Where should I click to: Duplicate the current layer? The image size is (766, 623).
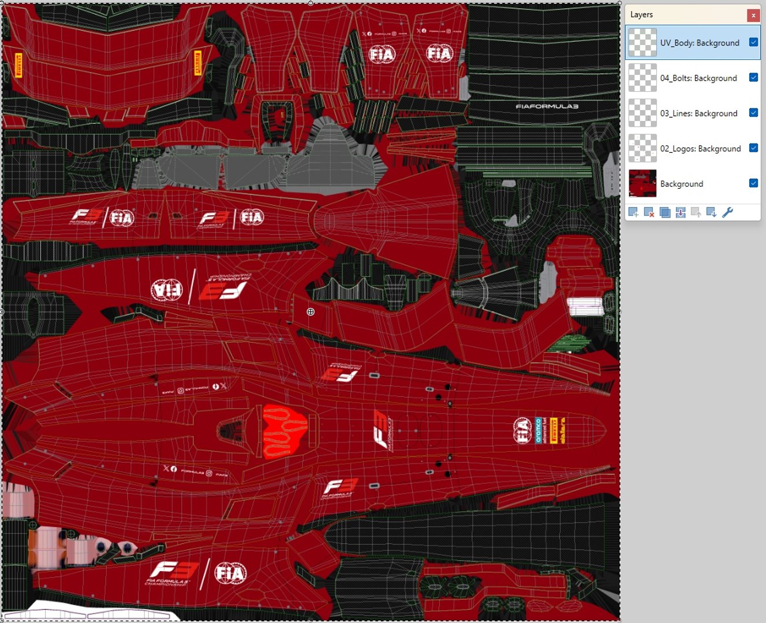tap(664, 212)
